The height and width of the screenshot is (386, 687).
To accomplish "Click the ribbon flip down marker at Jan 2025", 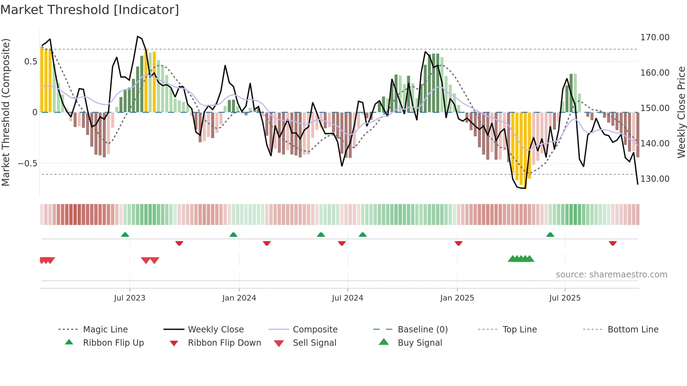I will pos(458,243).
